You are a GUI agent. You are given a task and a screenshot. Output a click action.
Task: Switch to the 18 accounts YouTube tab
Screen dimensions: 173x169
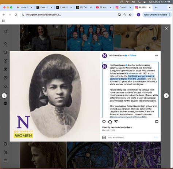(x=103, y=7)
